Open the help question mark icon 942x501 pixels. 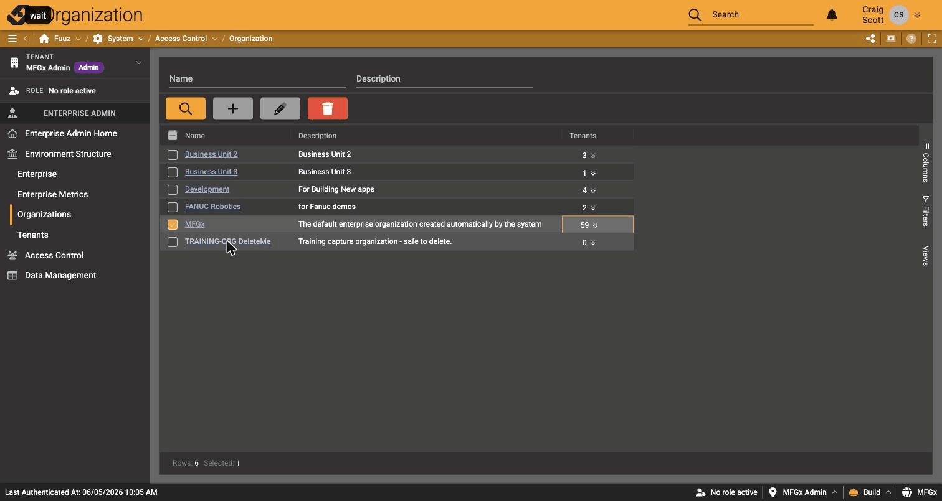coord(911,39)
